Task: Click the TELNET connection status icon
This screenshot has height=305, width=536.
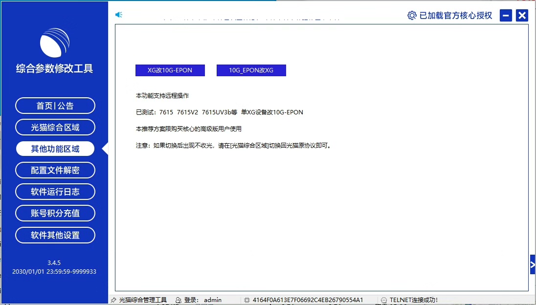Action: 384,300
